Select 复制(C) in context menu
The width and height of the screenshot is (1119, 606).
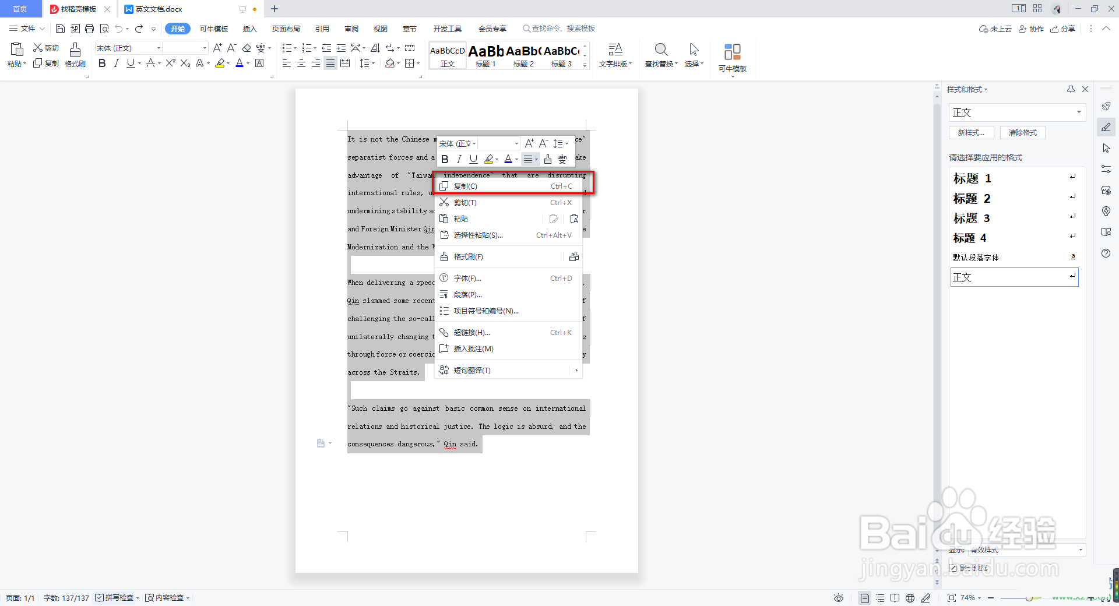pos(509,186)
